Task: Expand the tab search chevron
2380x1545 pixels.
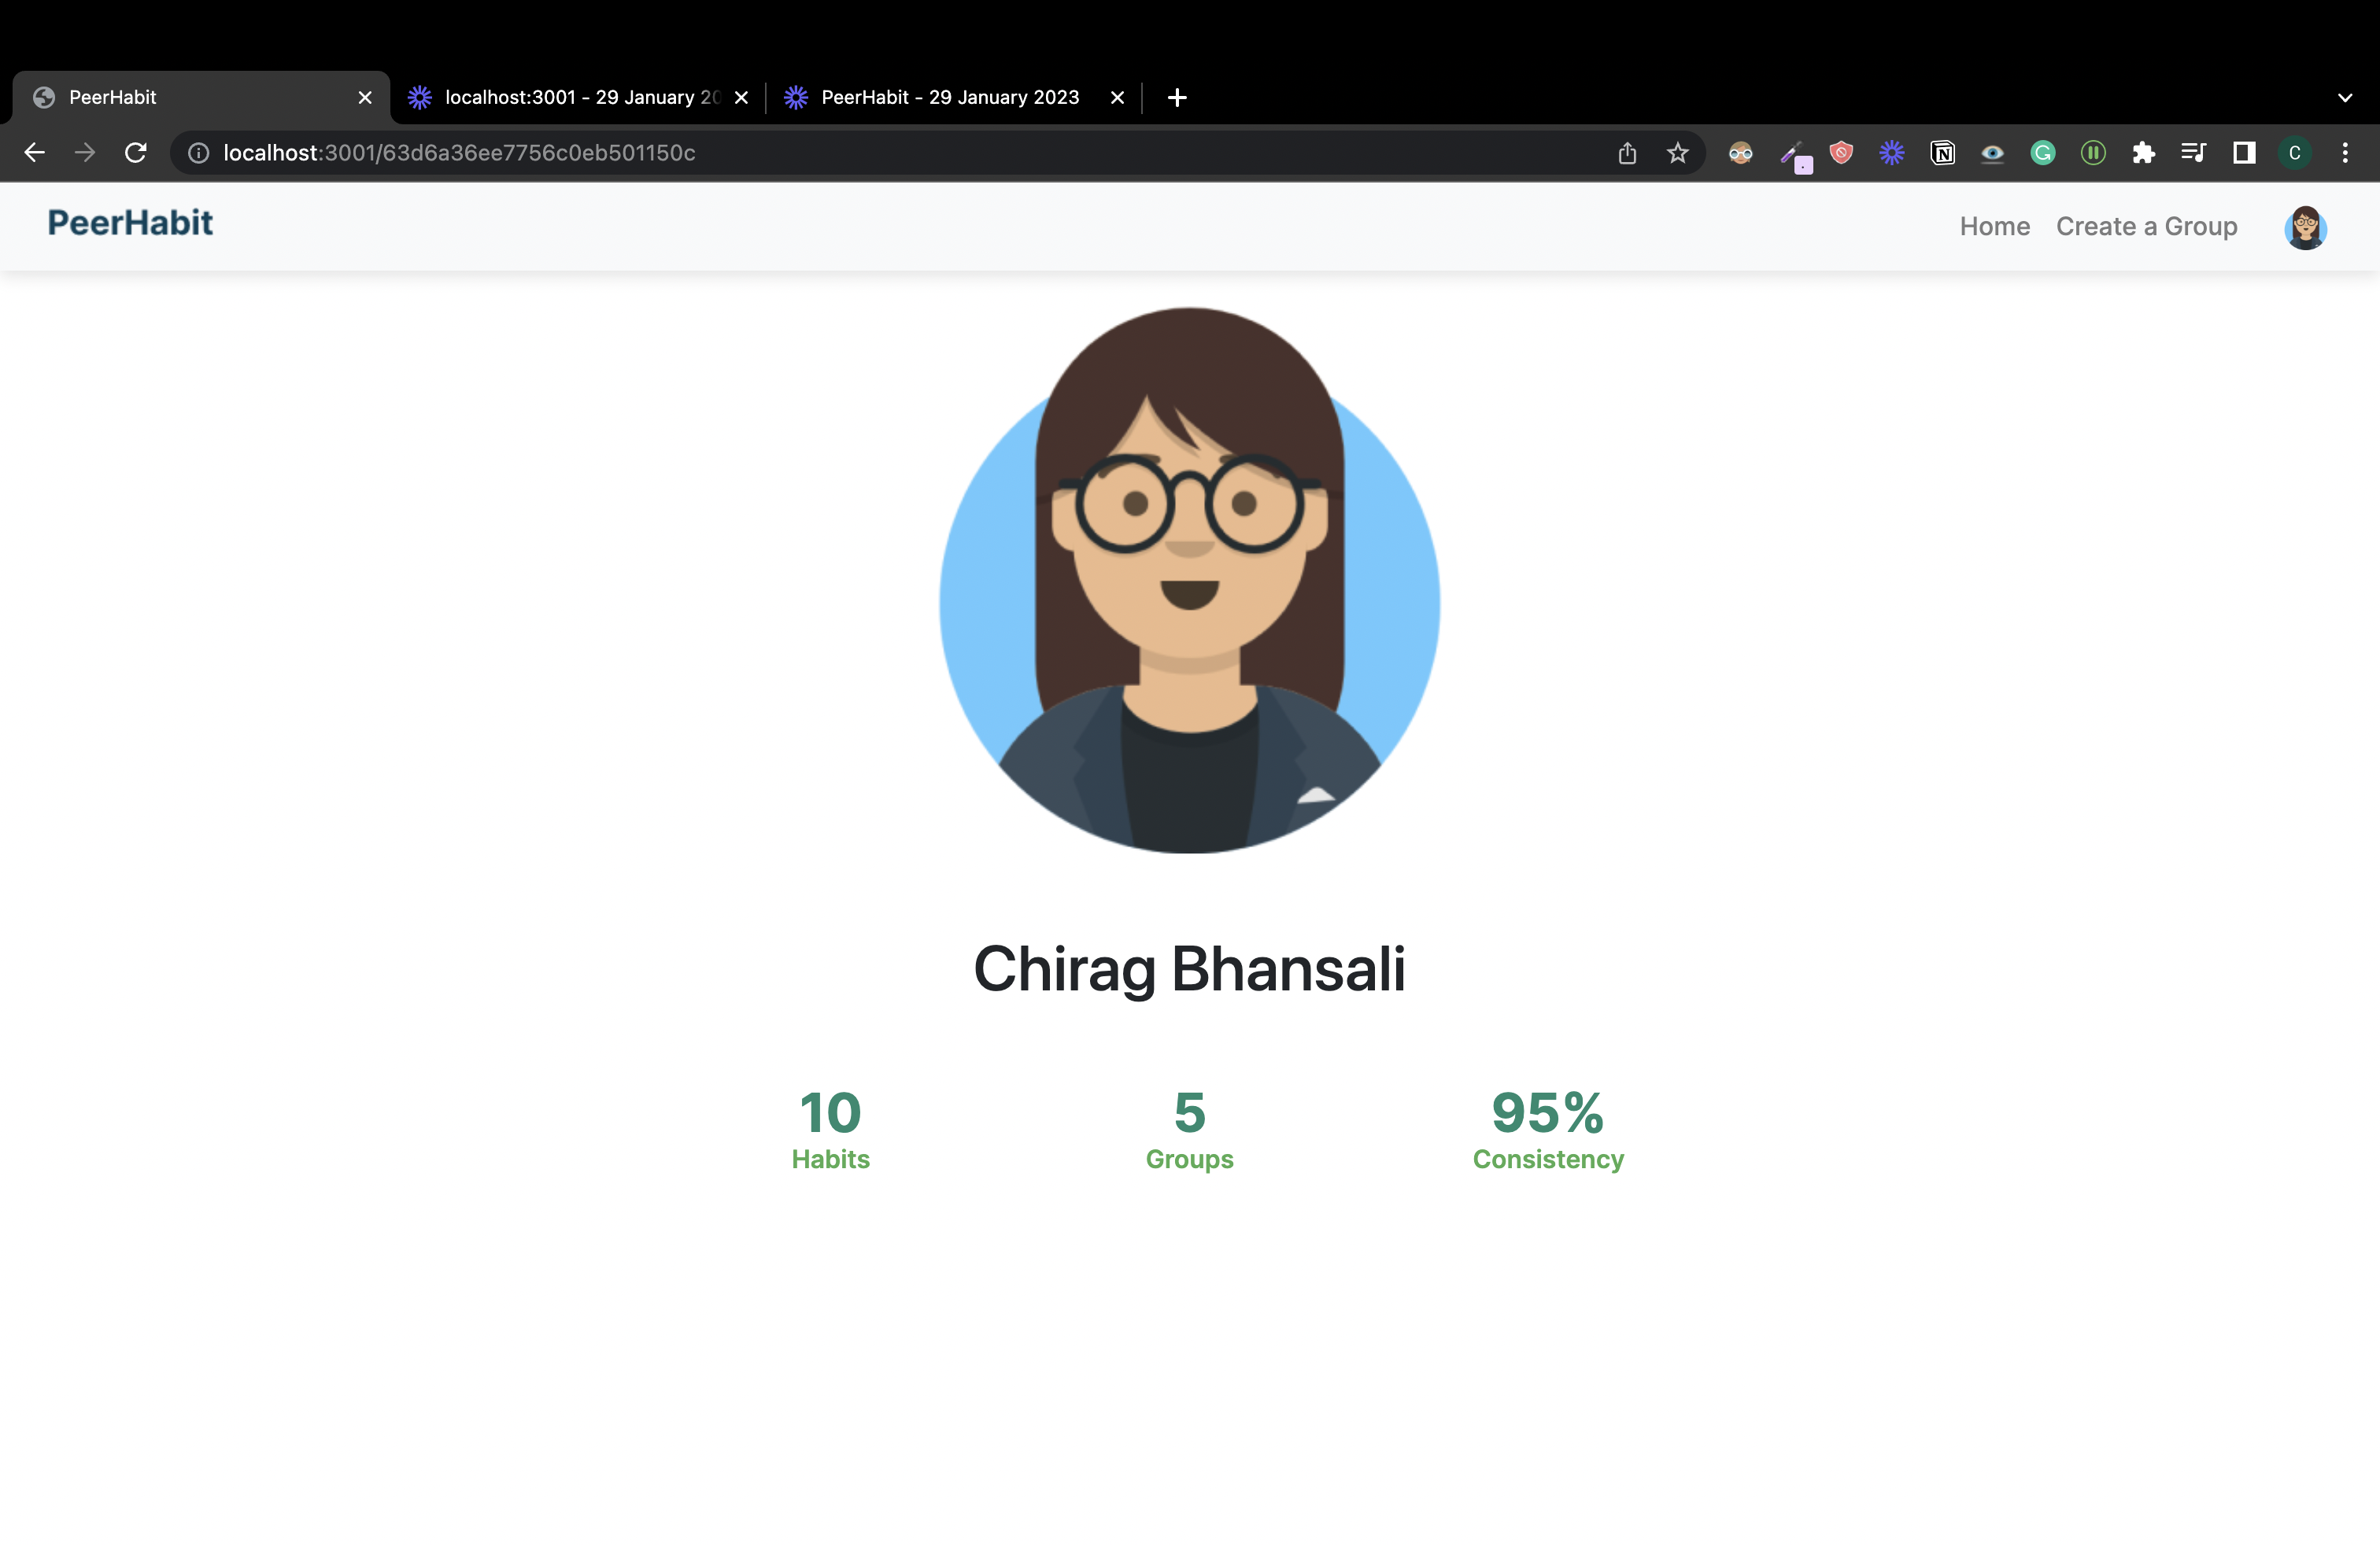Action: [x=2345, y=98]
